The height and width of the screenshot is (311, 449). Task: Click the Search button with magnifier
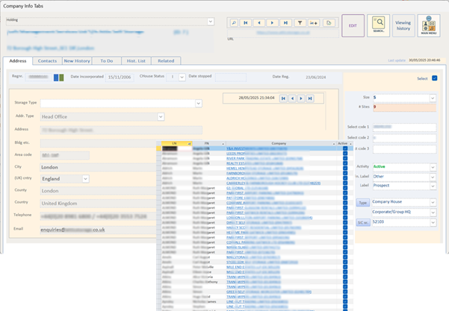(x=379, y=26)
